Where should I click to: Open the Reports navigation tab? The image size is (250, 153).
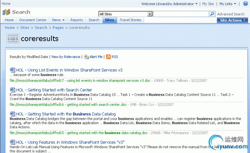tap(77, 20)
